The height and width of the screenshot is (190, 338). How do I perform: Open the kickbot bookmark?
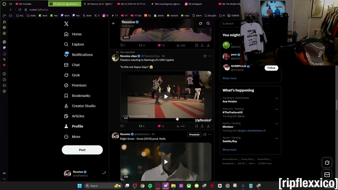(172, 16)
